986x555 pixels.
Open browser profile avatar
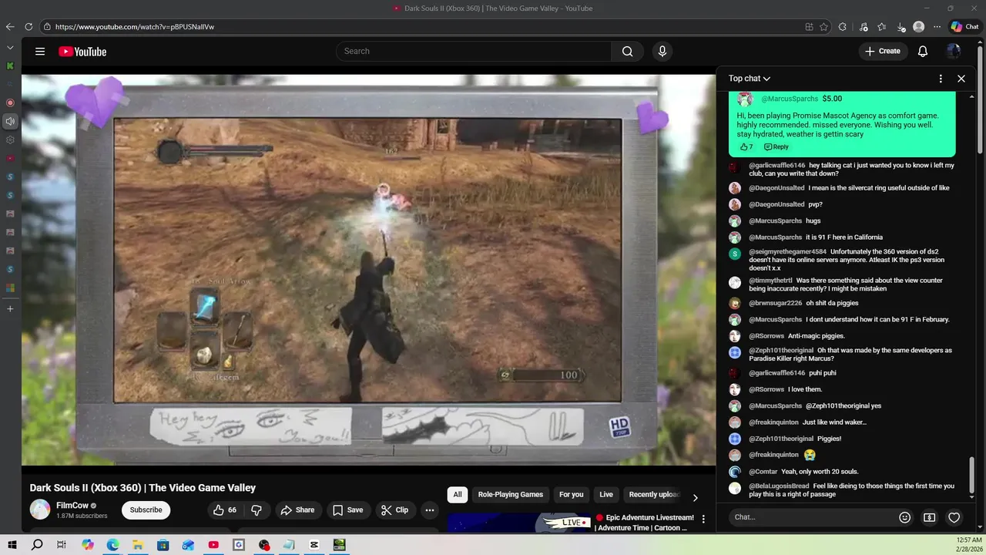pyautogui.click(x=918, y=26)
